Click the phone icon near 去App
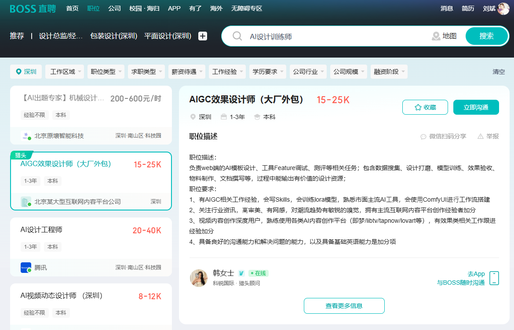The height and width of the screenshot is (330, 514). click(494, 278)
